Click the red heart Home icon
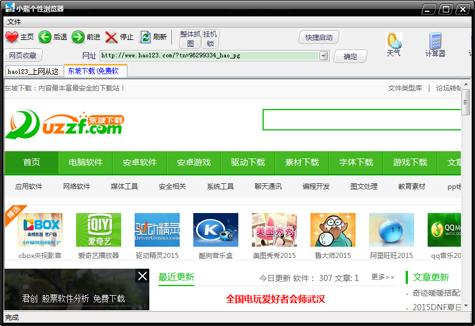475x326 pixels. pos(12,37)
